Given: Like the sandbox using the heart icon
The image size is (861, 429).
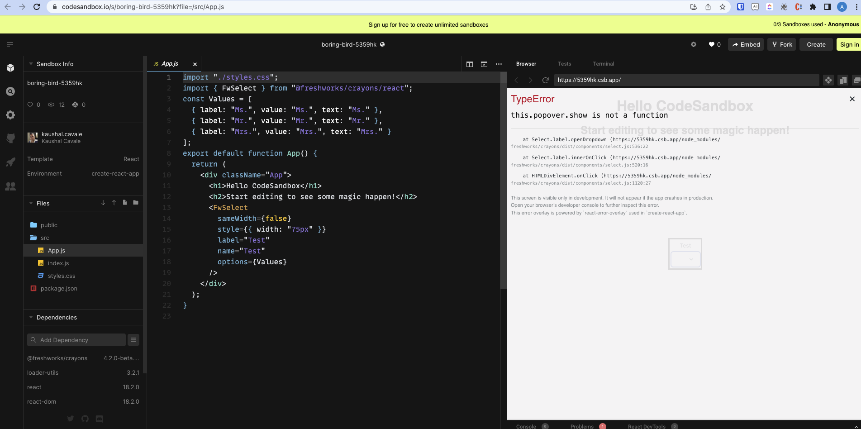Looking at the screenshot, I should pyautogui.click(x=711, y=44).
